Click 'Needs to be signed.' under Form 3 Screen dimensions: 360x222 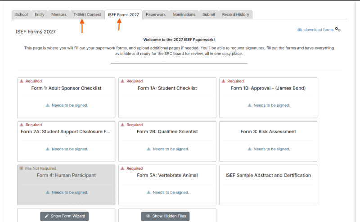coord(272,149)
